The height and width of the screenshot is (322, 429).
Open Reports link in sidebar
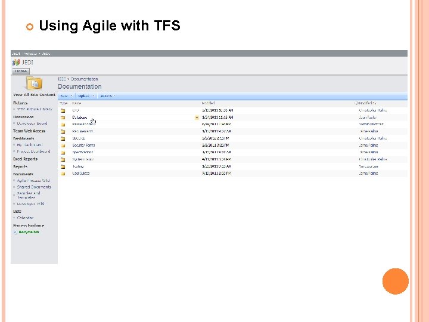(x=20, y=166)
